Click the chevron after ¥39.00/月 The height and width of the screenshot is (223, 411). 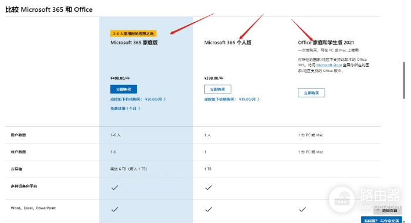click(x=259, y=99)
